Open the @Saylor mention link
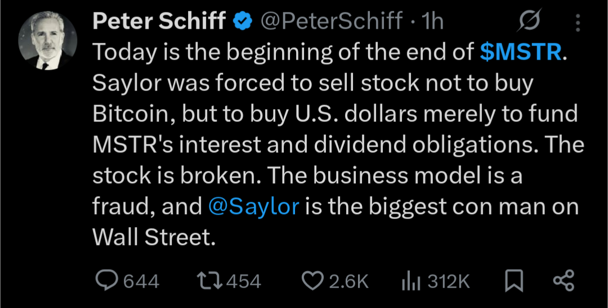 tap(253, 207)
